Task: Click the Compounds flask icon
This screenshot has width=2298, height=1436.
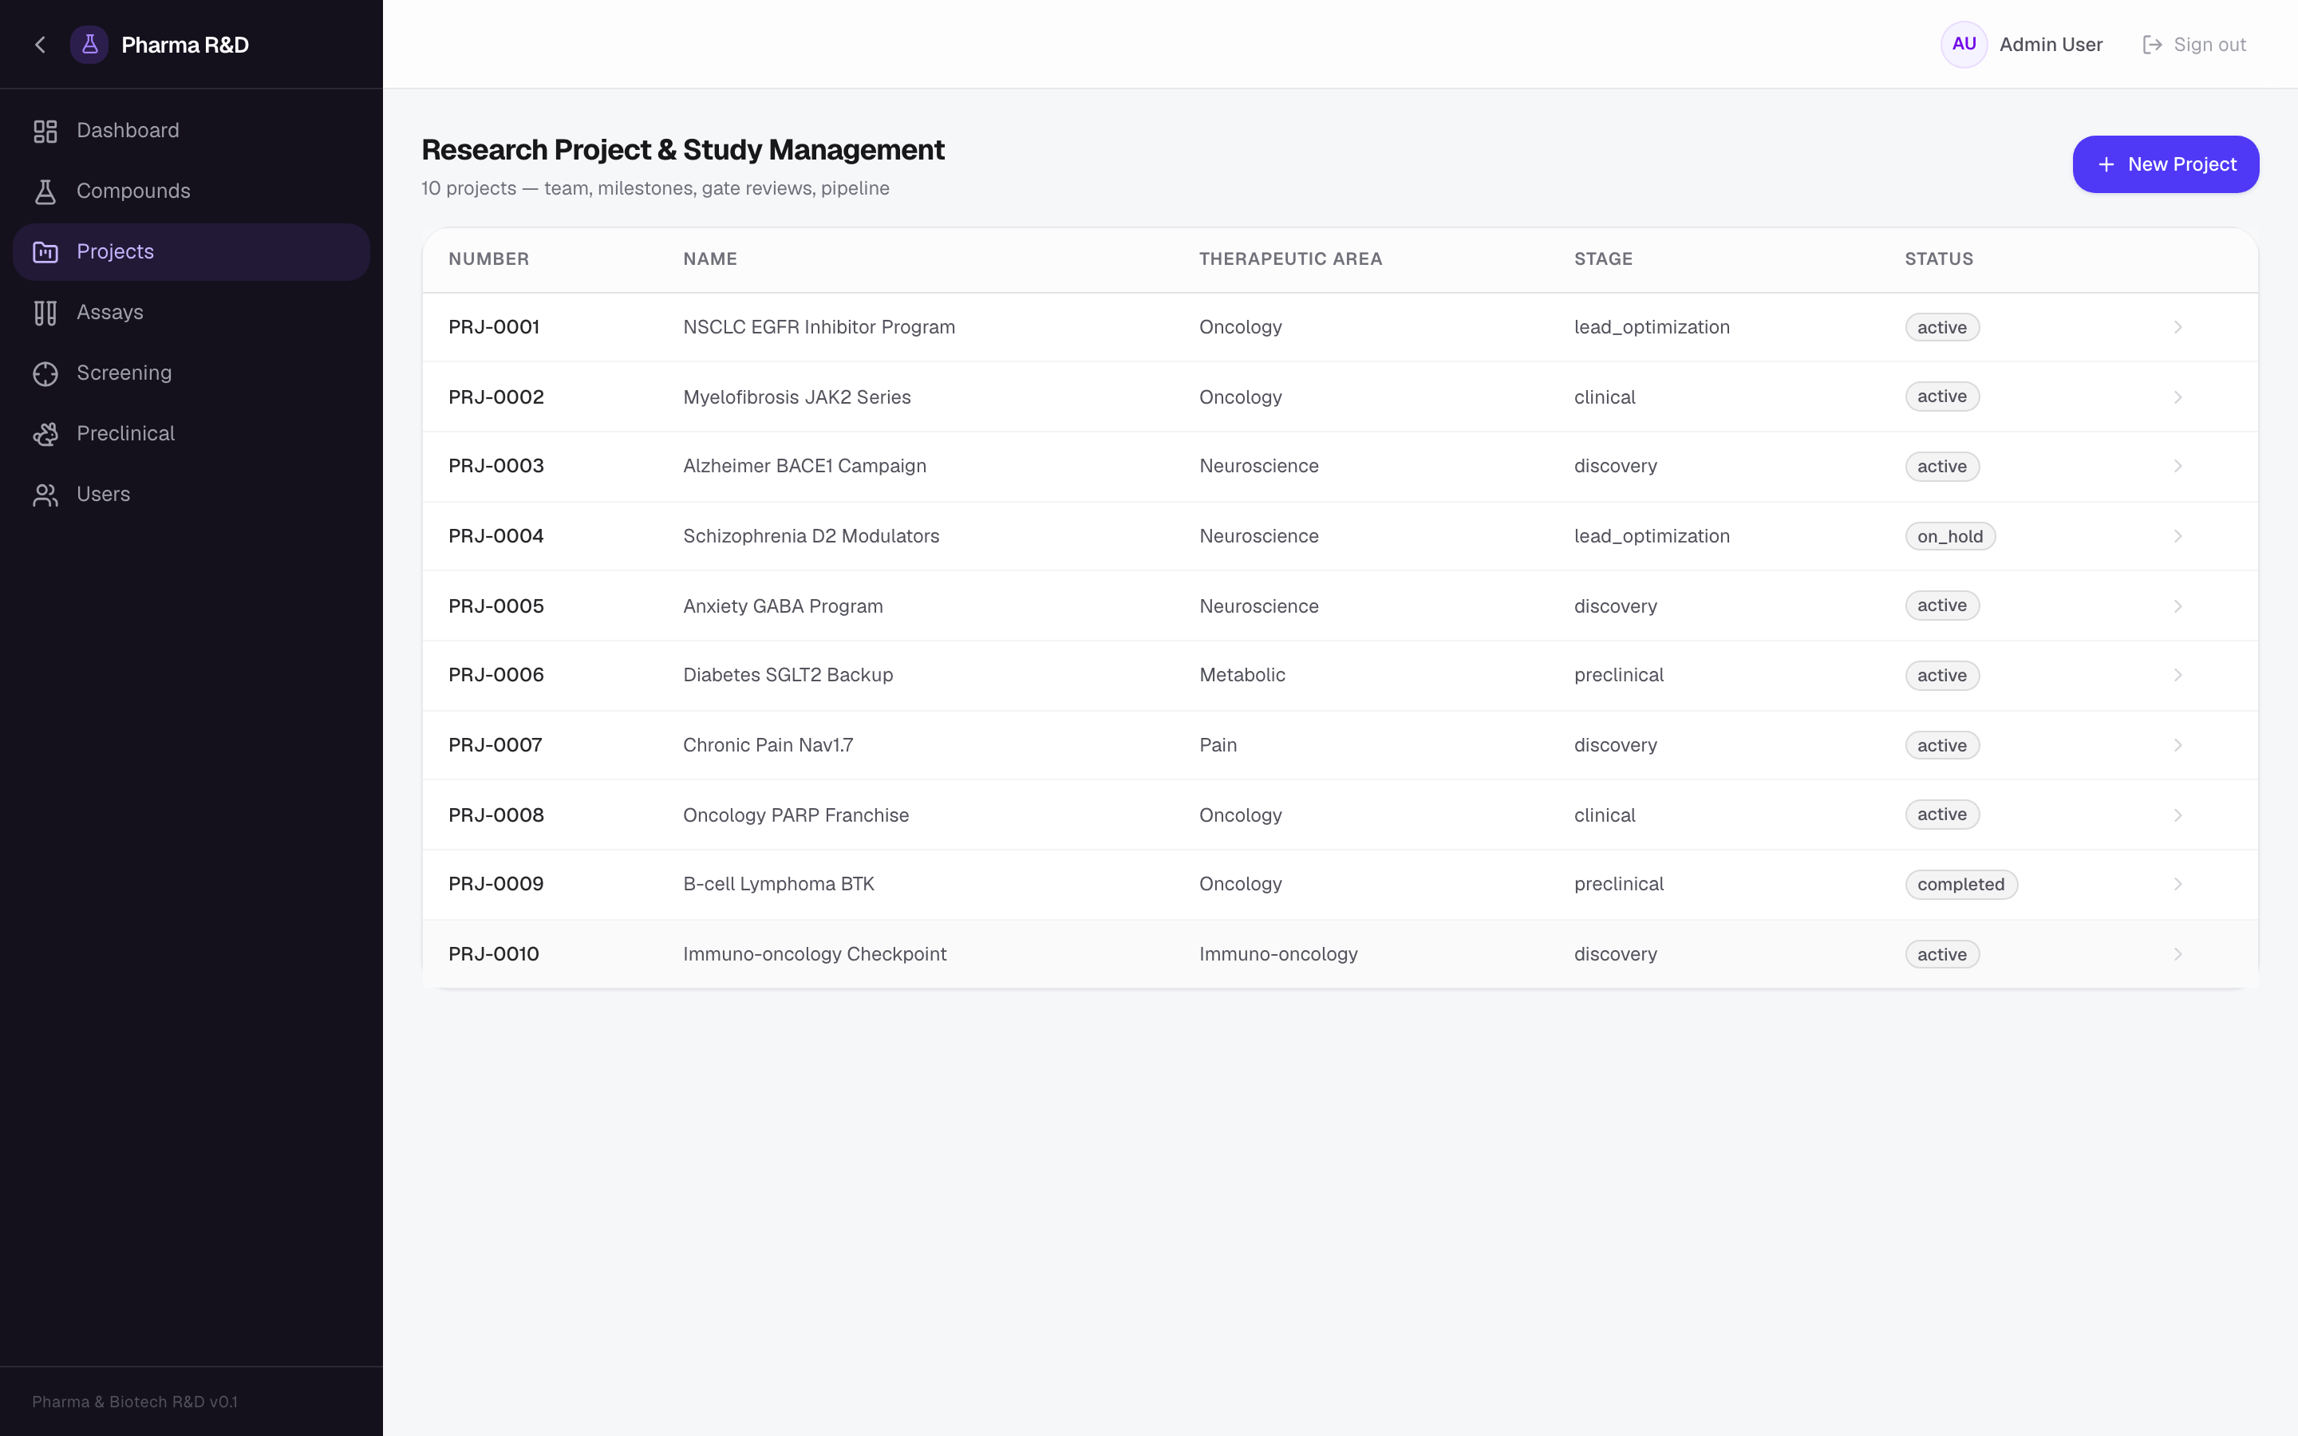Action: tap(45, 191)
